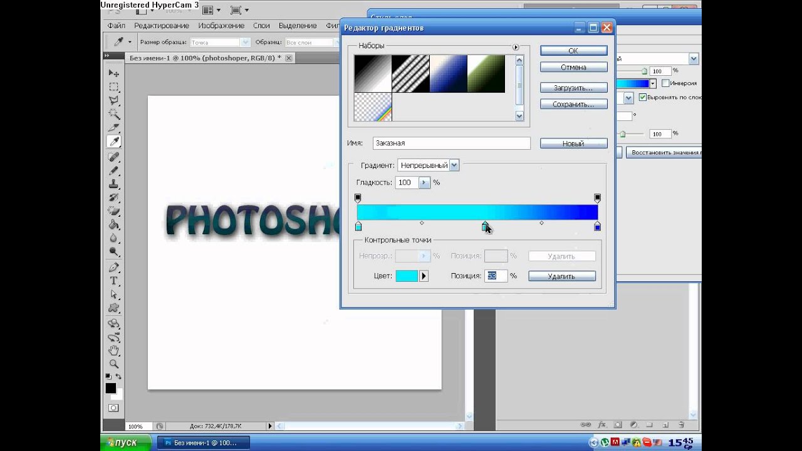This screenshot has width=802, height=451.
Task: Select the Healing Brush tool
Action: pos(113,157)
